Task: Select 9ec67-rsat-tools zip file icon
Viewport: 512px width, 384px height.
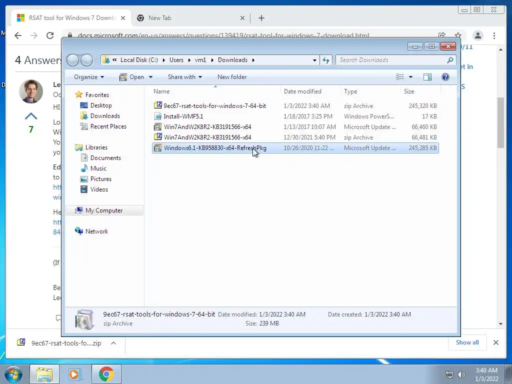Action: (x=158, y=105)
